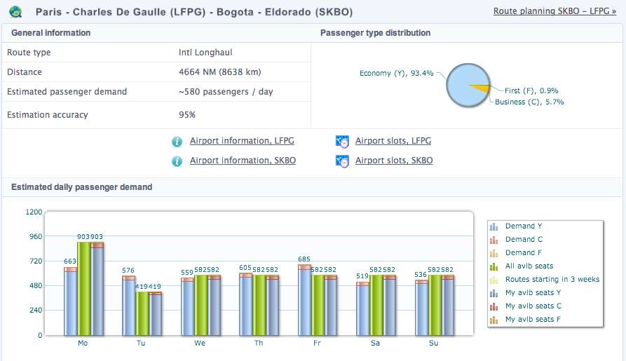Click clock icon beside Airport slots, SKBO
Image resolution: width=626 pixels, height=361 pixels.
[x=343, y=161]
